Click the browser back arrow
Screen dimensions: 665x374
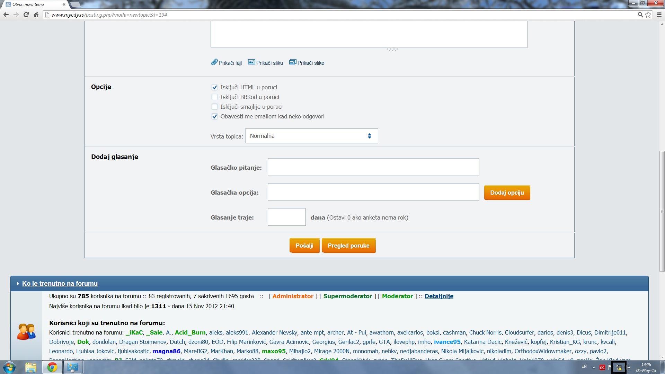(6, 15)
